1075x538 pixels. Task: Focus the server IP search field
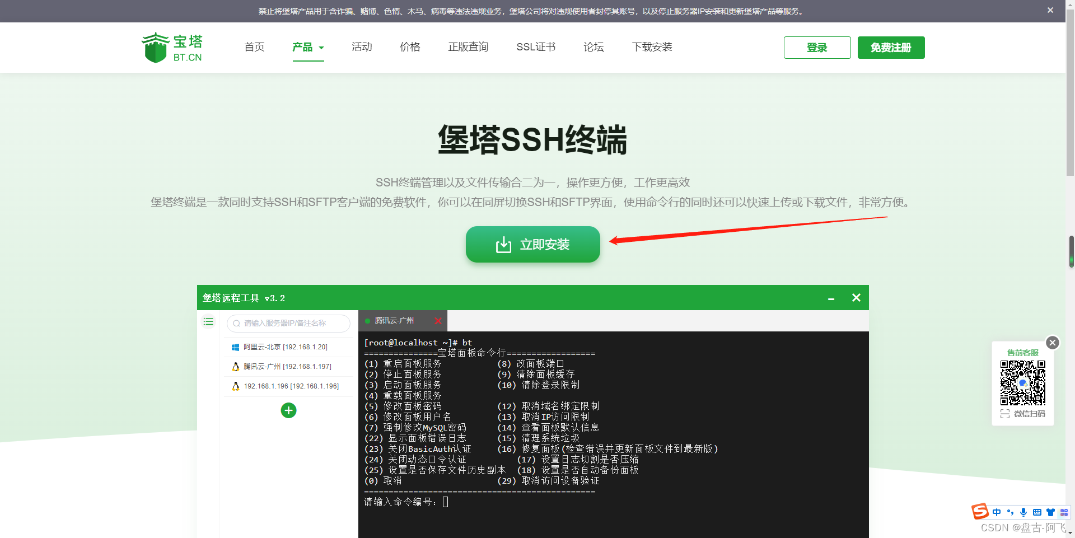coord(288,324)
